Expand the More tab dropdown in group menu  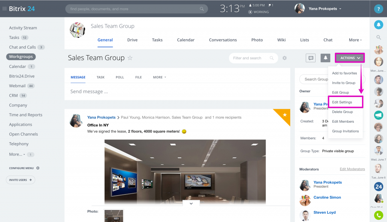pyautogui.click(x=355, y=40)
